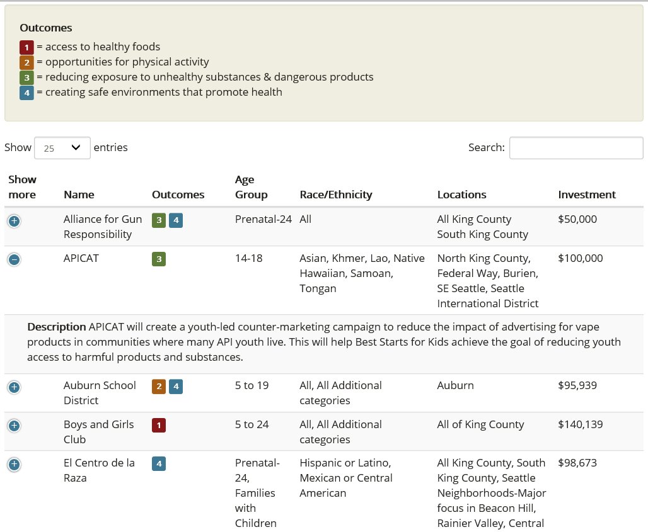Click the Prenatal-24 age cell for Alliance
Viewport: 648px width, 532px height.
tap(263, 219)
